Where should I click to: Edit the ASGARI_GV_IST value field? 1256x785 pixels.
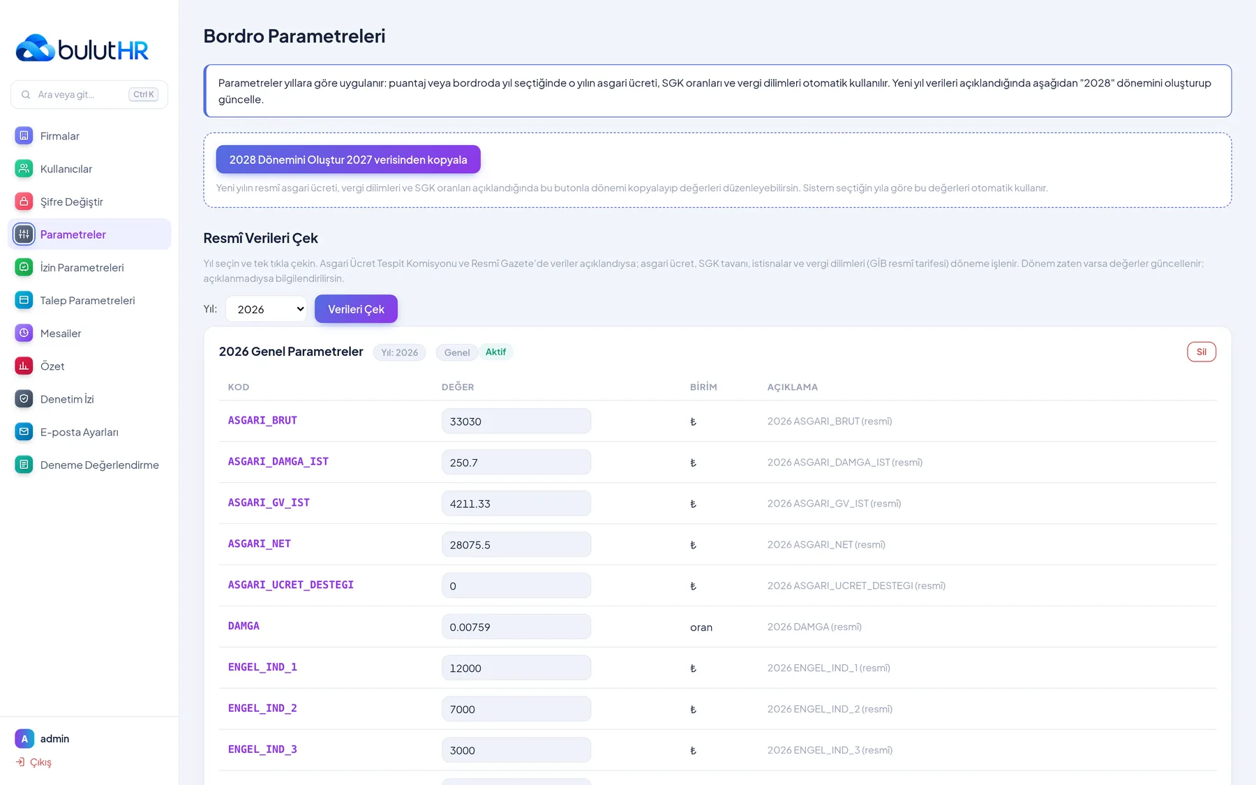(516, 503)
